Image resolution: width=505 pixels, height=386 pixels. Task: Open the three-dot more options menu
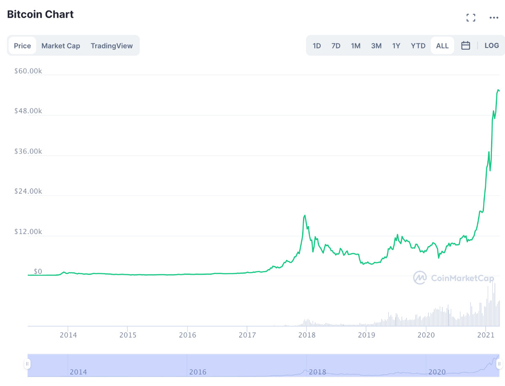pyautogui.click(x=494, y=18)
